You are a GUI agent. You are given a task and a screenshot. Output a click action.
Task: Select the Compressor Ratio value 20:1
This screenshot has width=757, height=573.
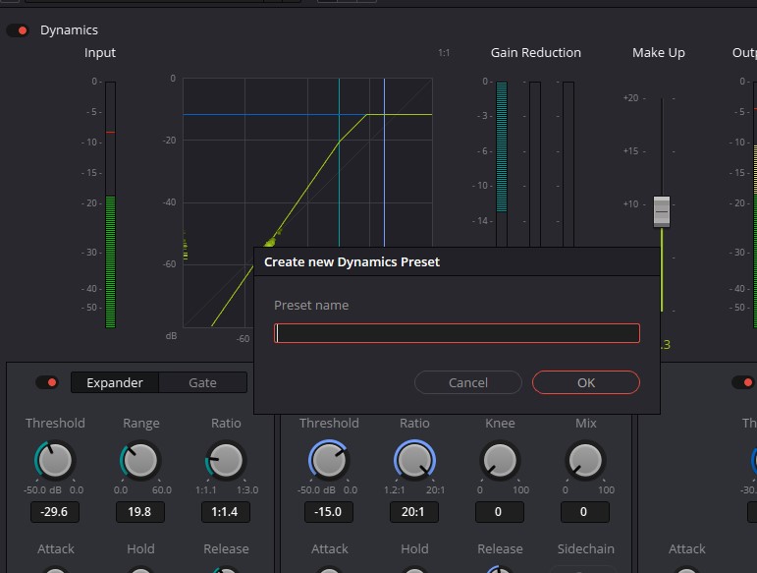[x=414, y=512]
